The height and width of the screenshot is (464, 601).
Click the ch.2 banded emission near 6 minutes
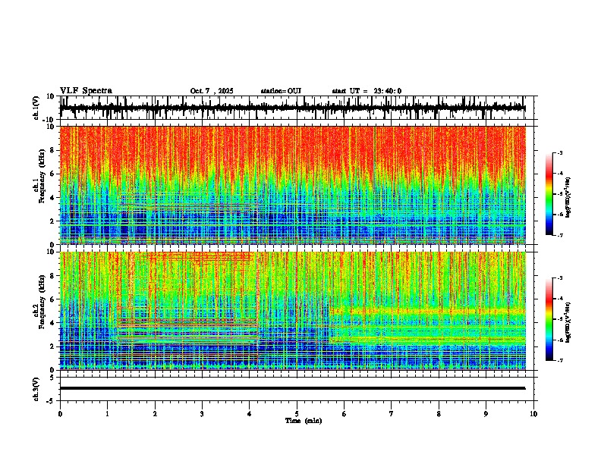[427, 325]
